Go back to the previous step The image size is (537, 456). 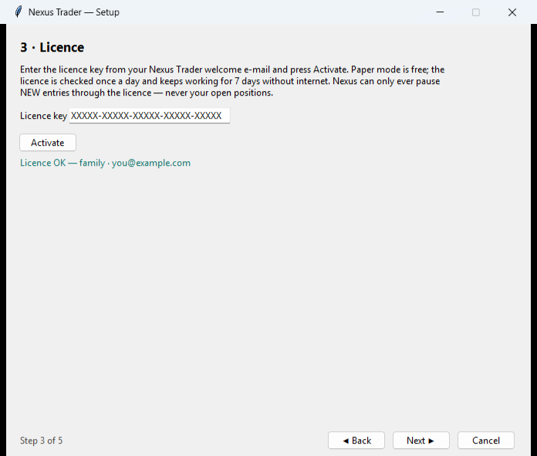(356, 441)
